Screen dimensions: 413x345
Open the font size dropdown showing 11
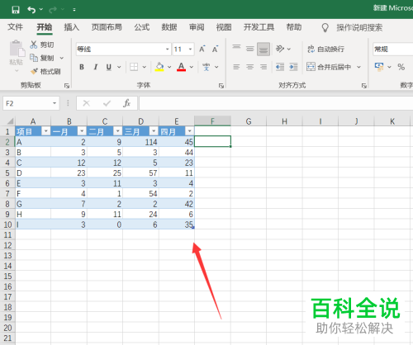click(x=190, y=50)
